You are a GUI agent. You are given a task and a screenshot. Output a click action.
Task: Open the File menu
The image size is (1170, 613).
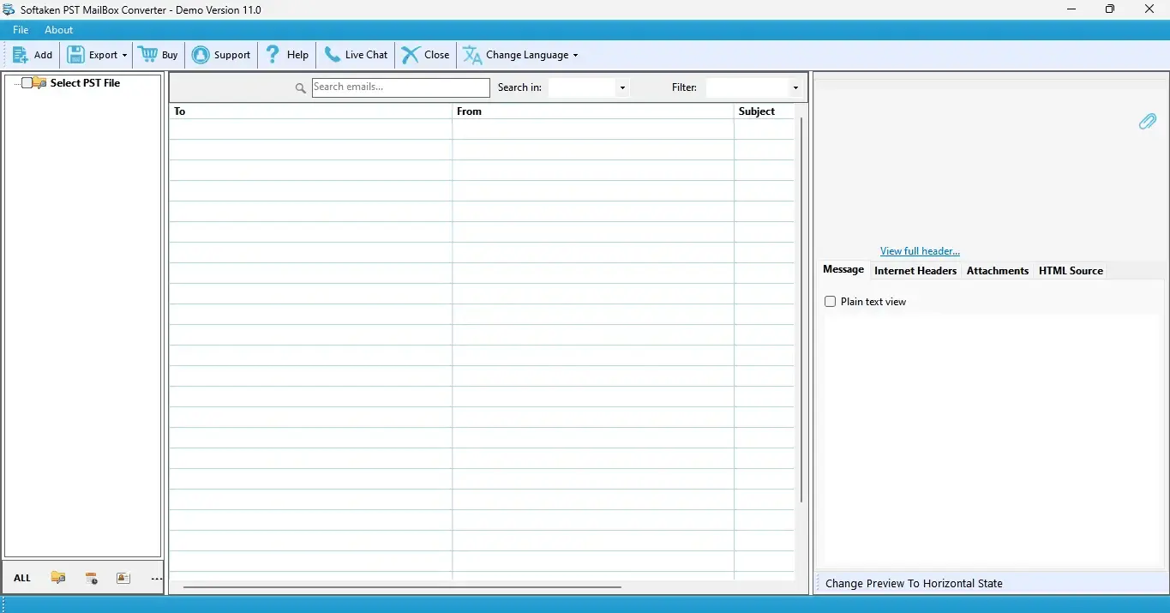(x=21, y=30)
